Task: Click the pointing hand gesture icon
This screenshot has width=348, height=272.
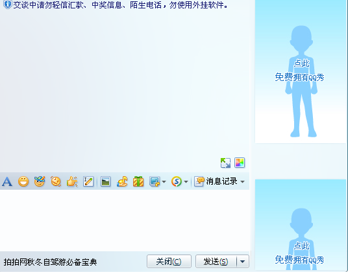Action: click(72, 181)
